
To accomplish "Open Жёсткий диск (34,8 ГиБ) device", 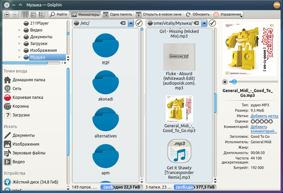I will click(31, 182).
